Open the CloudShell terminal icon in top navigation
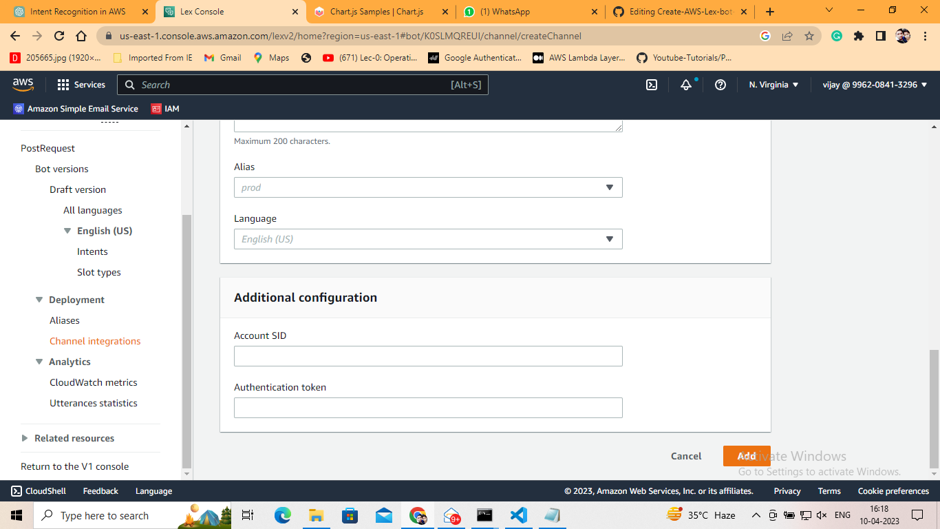The width and height of the screenshot is (940, 529). 651,84
